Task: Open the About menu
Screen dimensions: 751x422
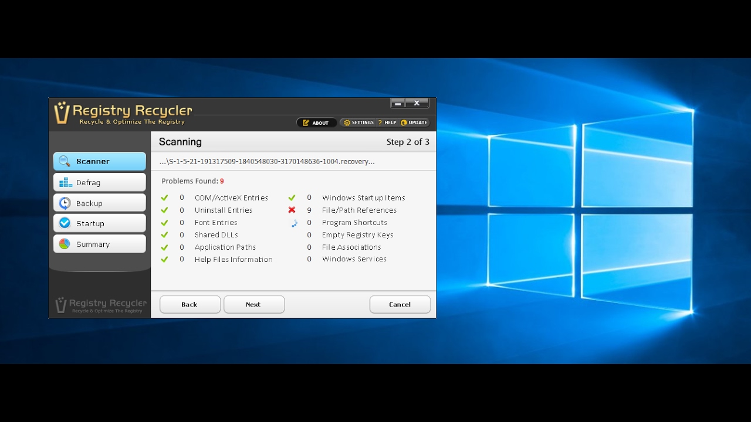Action: point(317,122)
